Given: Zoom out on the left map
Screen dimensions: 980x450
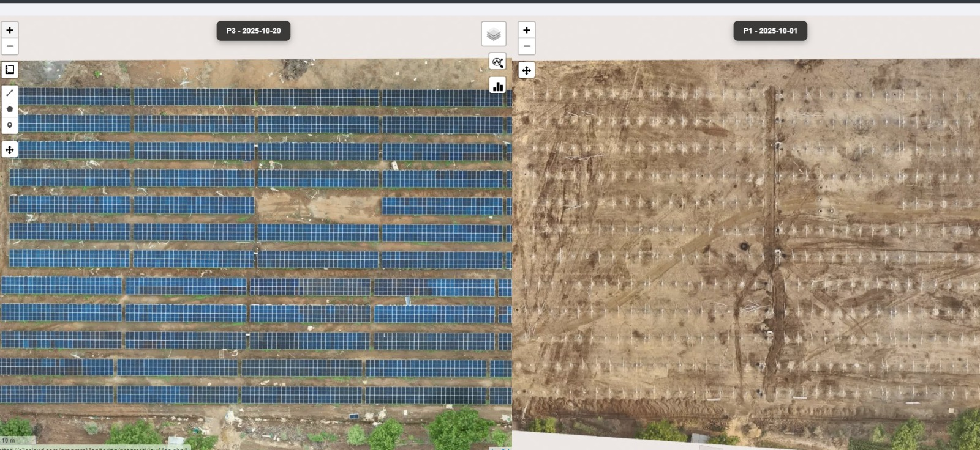Looking at the screenshot, I should pos(10,46).
